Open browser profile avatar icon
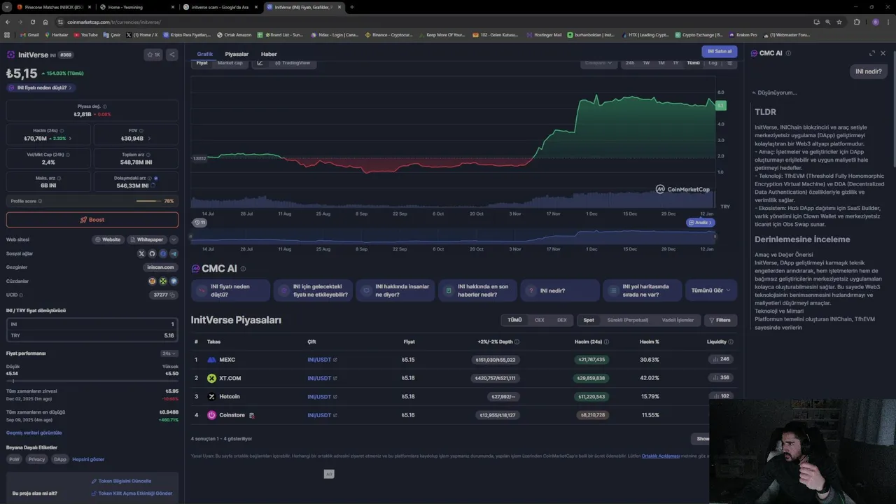 coord(876,22)
